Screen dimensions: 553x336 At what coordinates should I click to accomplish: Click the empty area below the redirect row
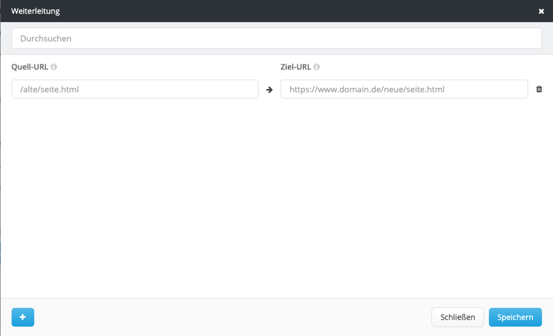click(276, 194)
